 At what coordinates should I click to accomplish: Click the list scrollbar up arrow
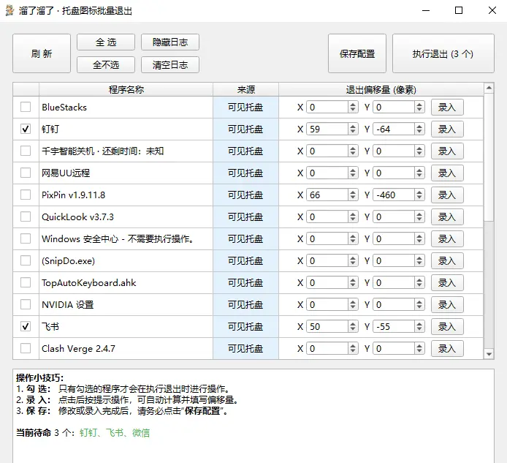[x=489, y=88]
